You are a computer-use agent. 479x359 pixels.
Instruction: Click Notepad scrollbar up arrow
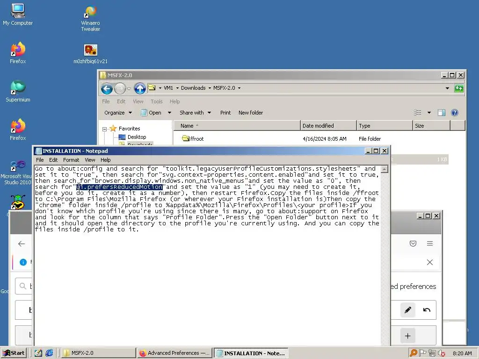(x=385, y=169)
